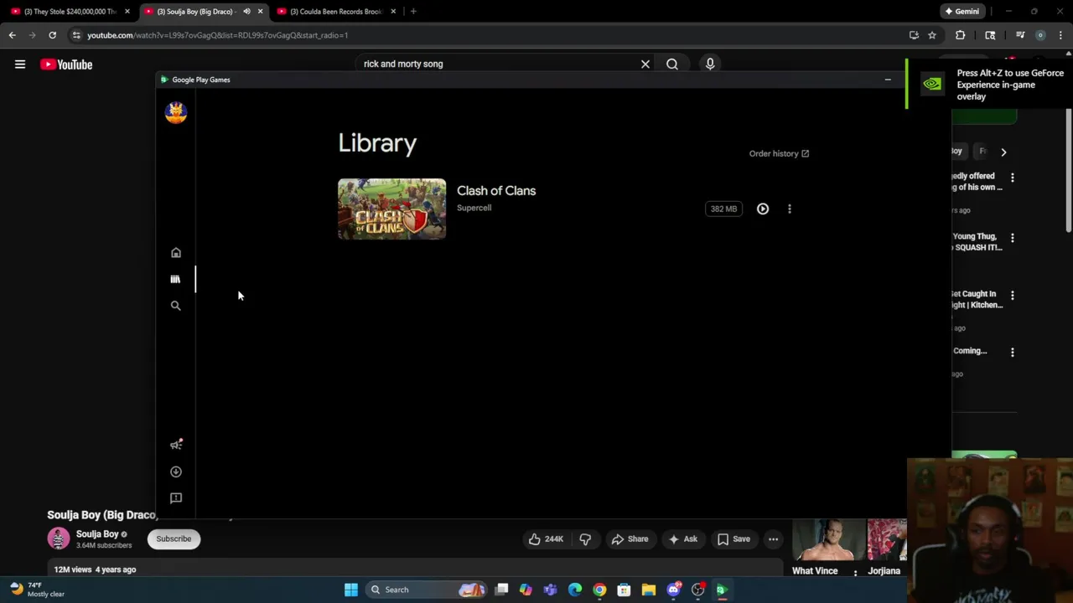The width and height of the screenshot is (1073, 603).
Task: Open the Chrome three-dot menu
Action: tap(1060, 35)
